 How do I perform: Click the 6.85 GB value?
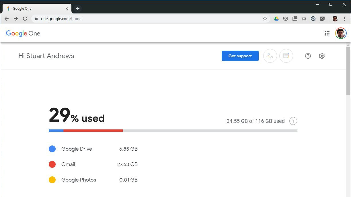click(128, 149)
